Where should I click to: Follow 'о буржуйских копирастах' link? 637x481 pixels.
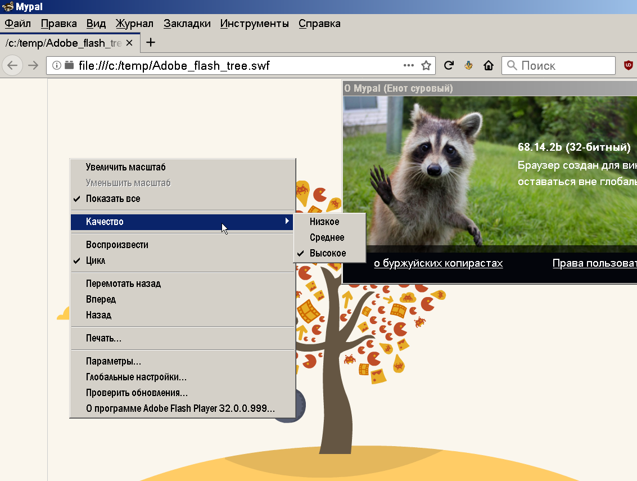point(439,263)
